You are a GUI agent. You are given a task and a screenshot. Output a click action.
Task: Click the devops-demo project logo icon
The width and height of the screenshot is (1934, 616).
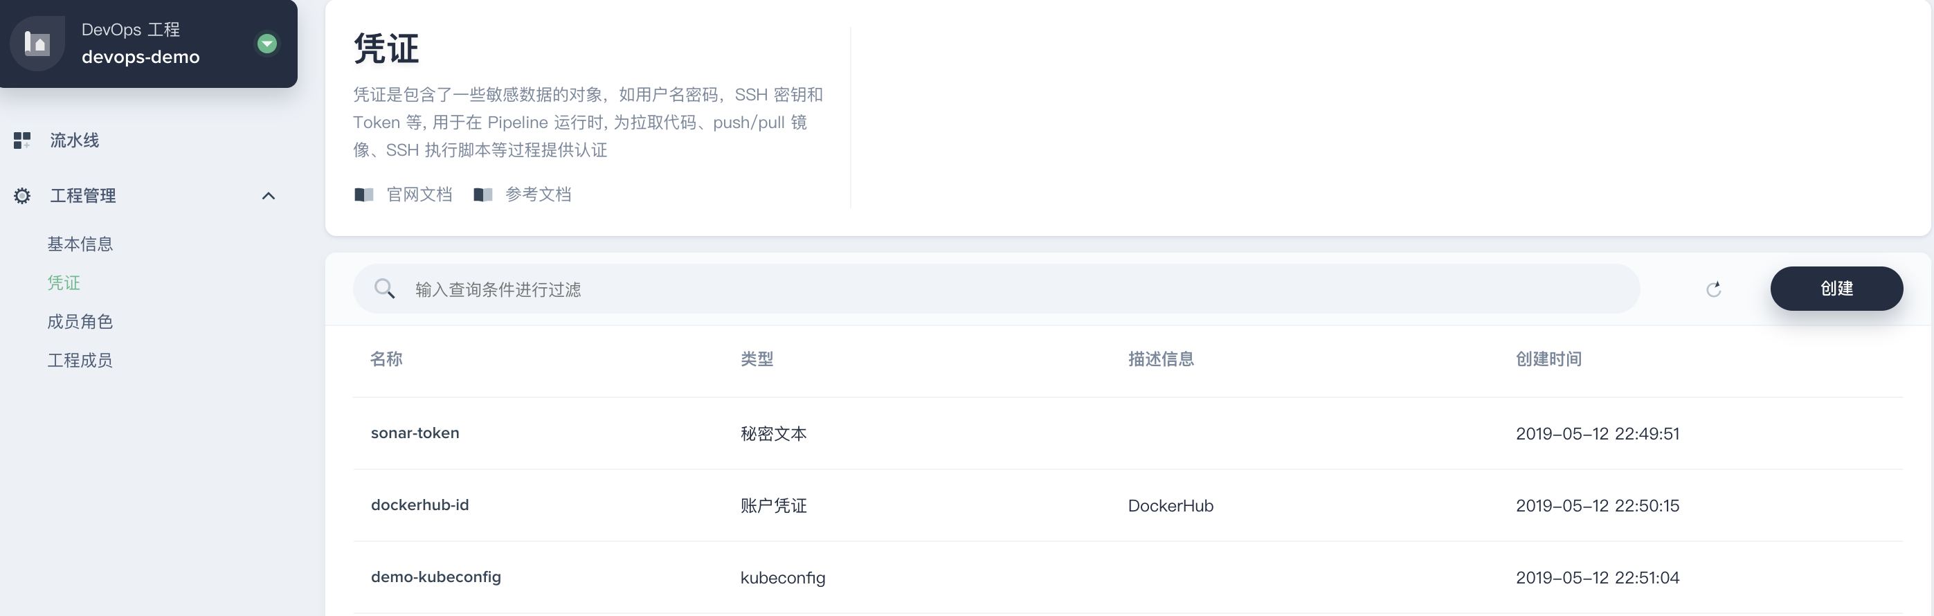37,44
